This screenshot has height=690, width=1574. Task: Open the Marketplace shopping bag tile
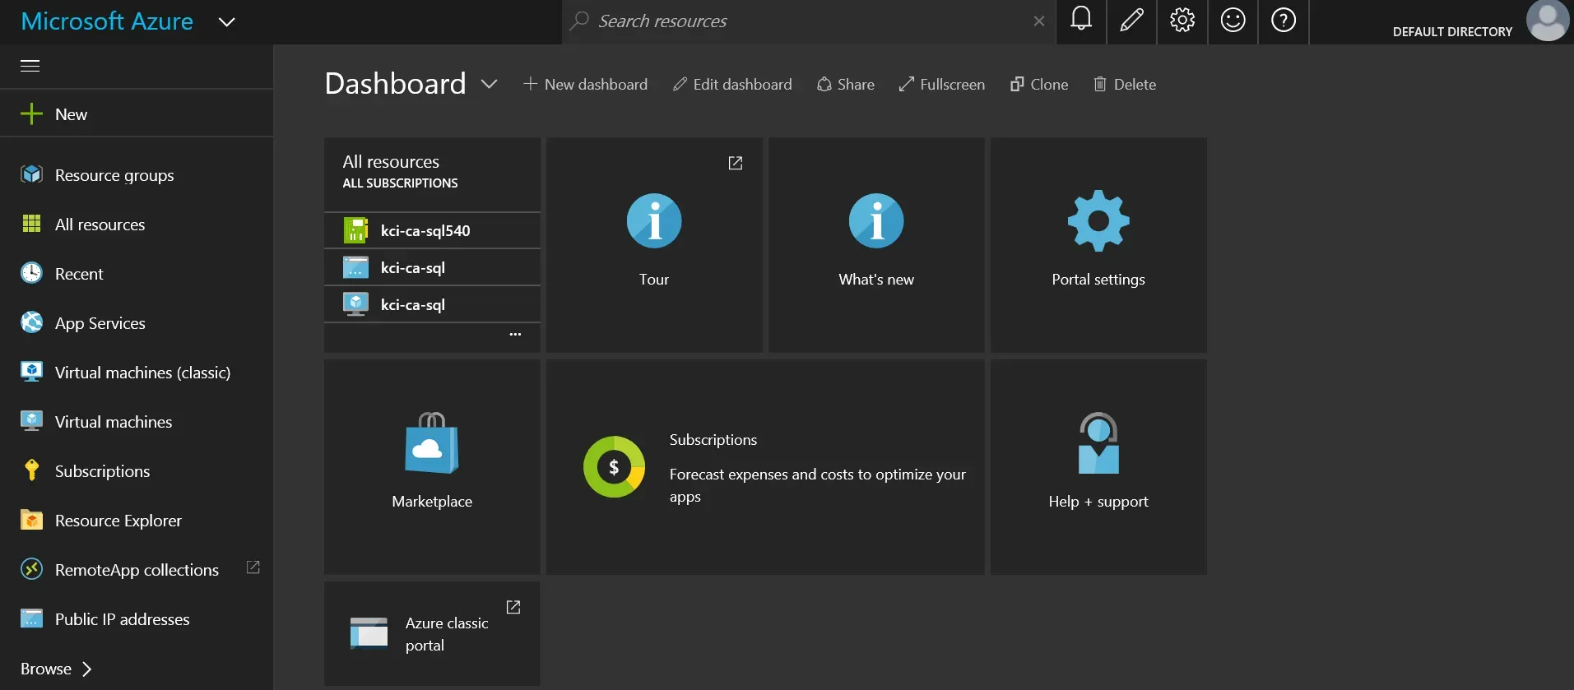coord(432,444)
